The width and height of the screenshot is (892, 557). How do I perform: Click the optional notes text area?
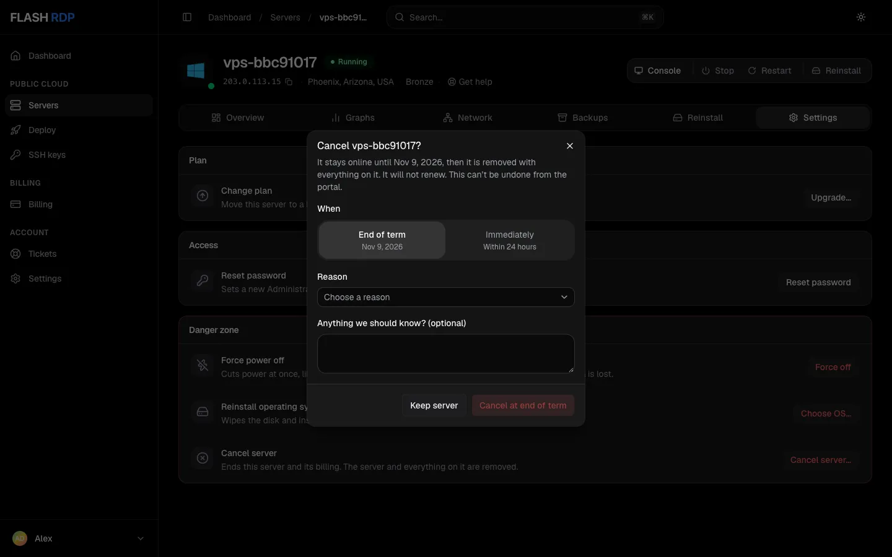(446, 354)
